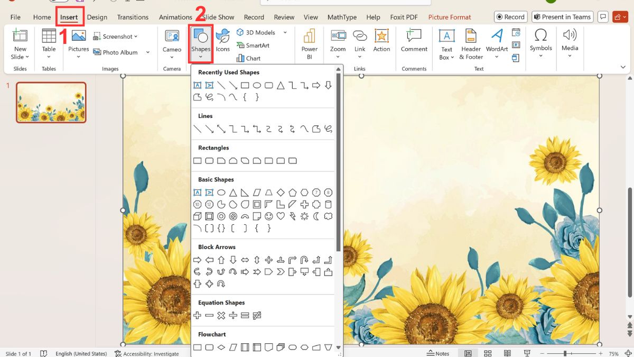Choose the Scribble shape in Lines section
Image resolution: width=634 pixels, height=357 pixels.
[x=328, y=129]
